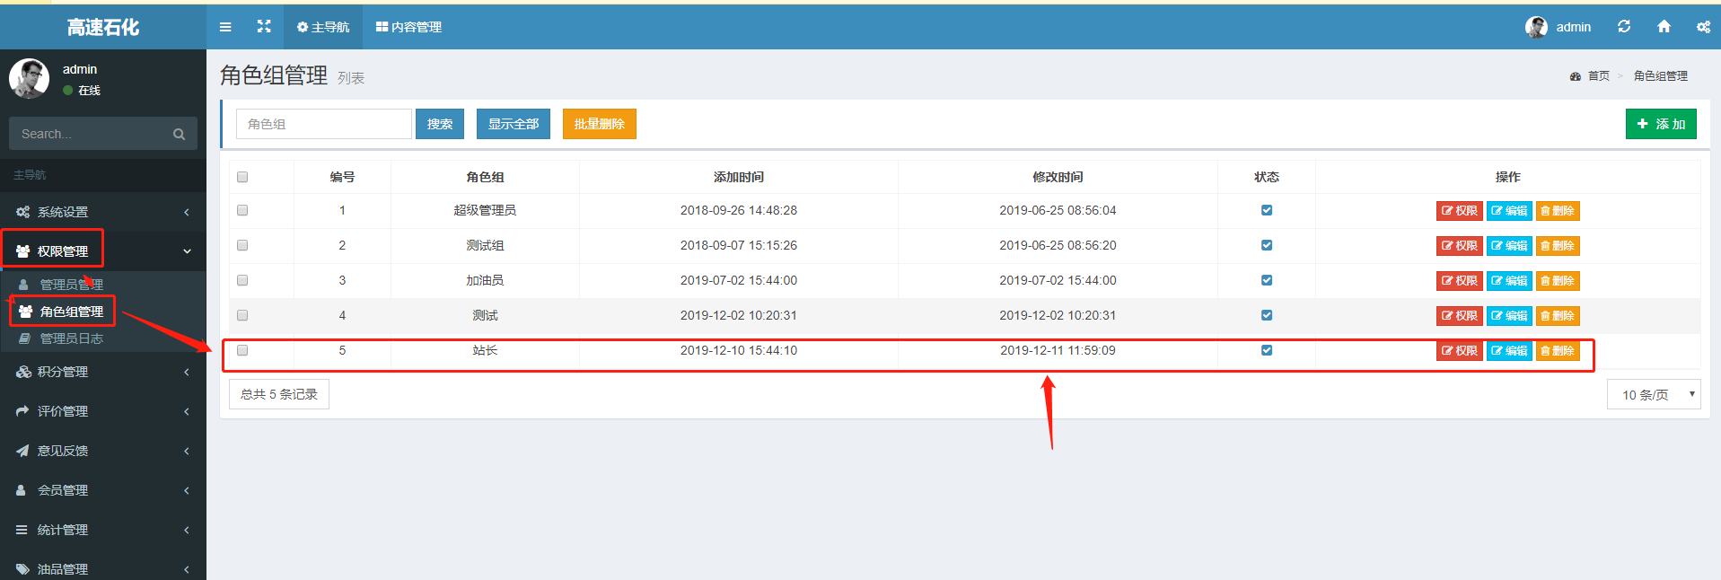The image size is (1721, 580).
Task: Expand 统计管理 menu
Action: [x=103, y=530]
